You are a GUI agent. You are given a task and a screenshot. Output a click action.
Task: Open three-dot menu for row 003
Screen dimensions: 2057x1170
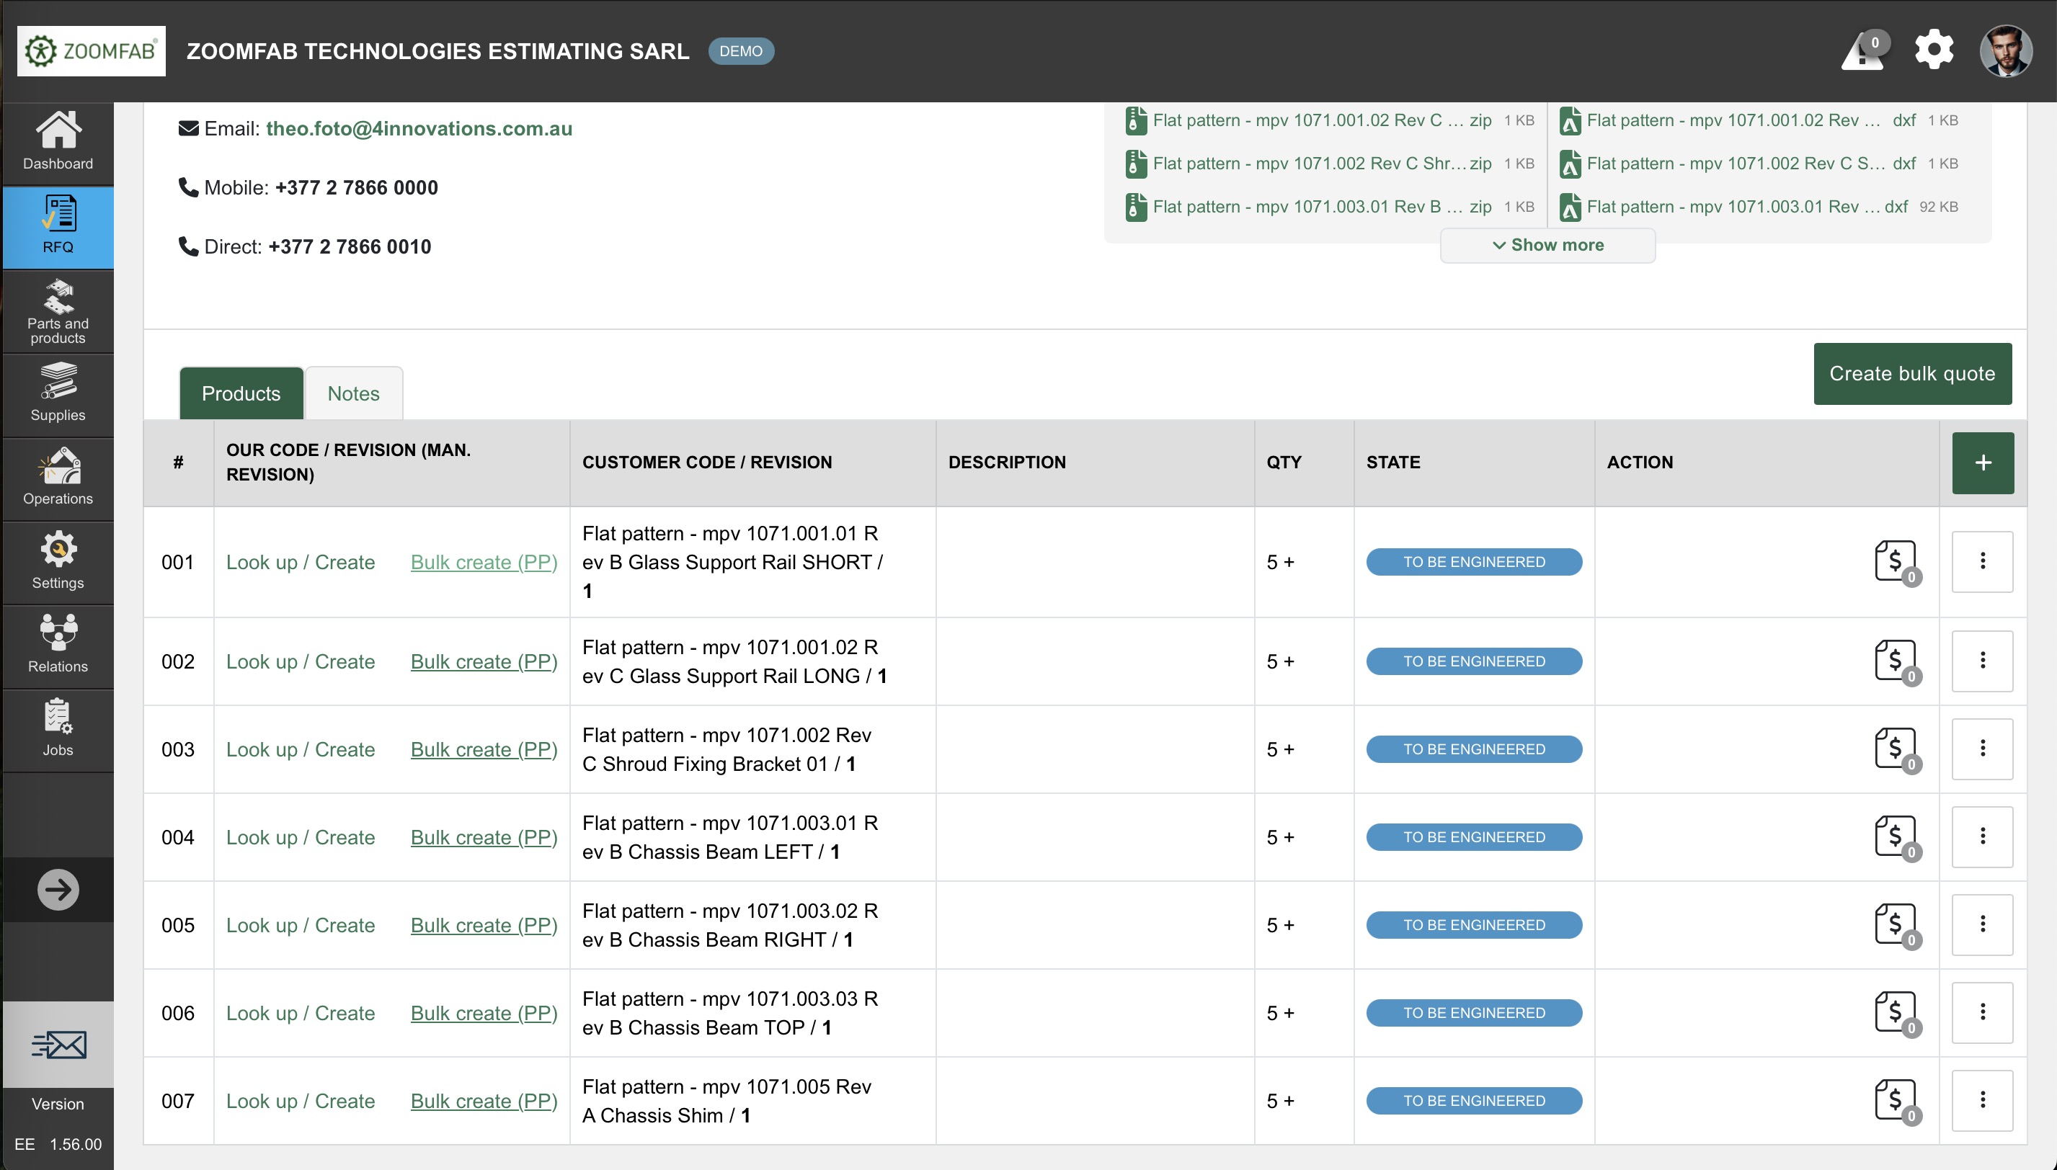[x=1981, y=749]
